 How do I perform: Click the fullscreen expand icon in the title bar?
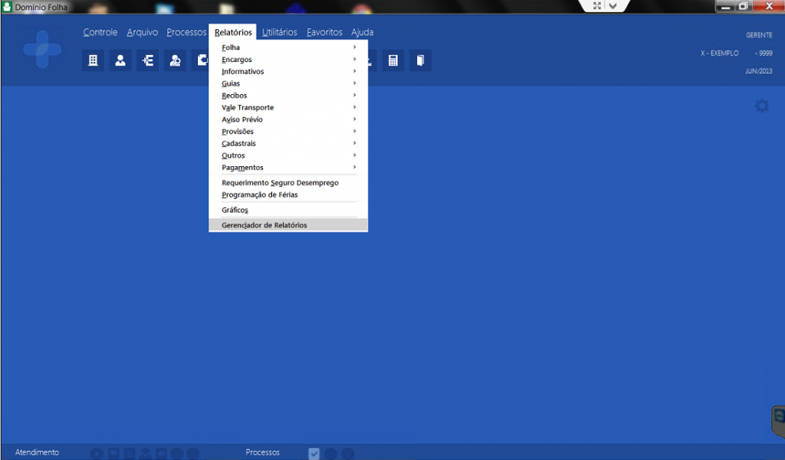[596, 5]
